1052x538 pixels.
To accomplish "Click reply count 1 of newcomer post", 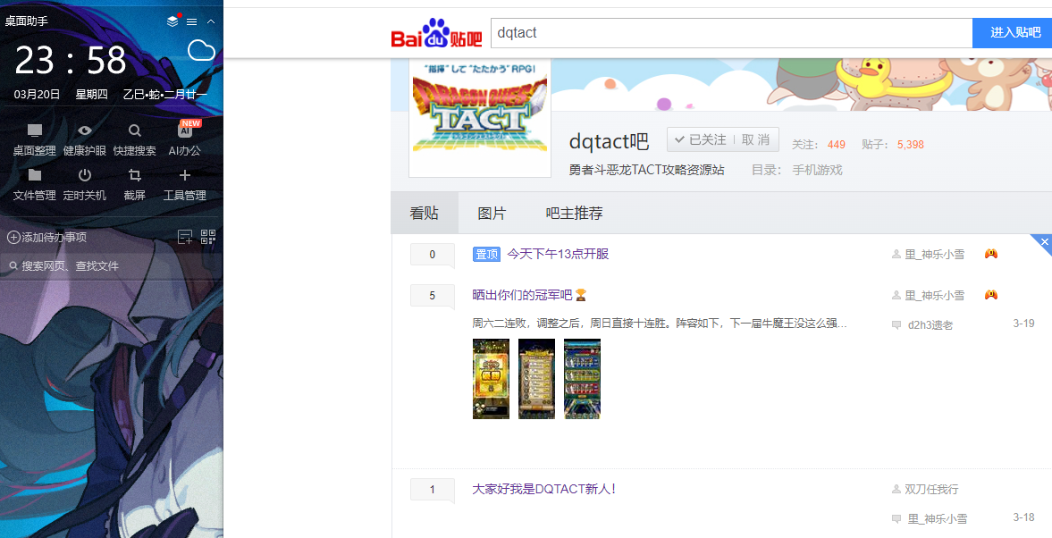I will [432, 490].
